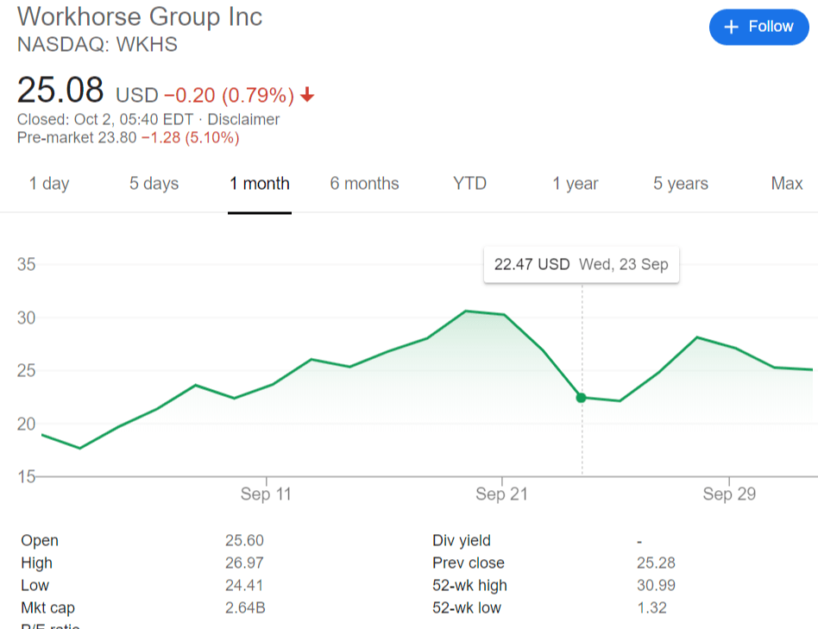Select the 1 month tab
This screenshot has height=629, width=818.
(259, 184)
